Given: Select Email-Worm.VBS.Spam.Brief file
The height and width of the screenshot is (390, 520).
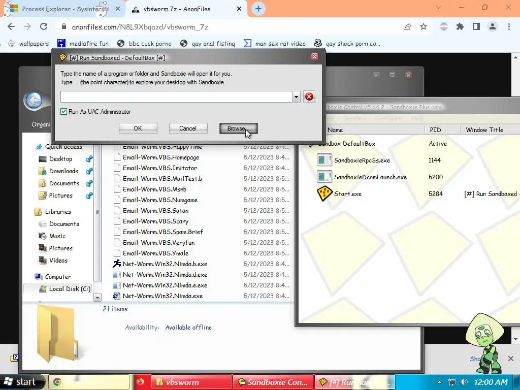Looking at the screenshot, I should point(162,232).
